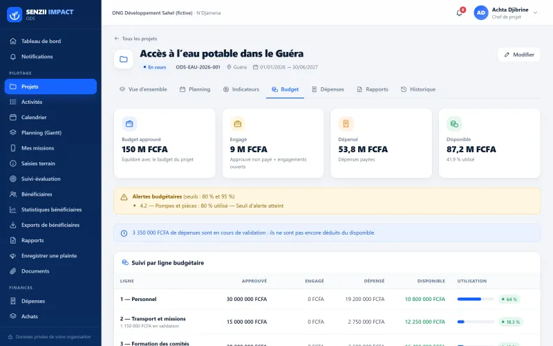This screenshot has width=553, height=346.
Task: Open Documents in the sidebar
Action: coord(50,271)
